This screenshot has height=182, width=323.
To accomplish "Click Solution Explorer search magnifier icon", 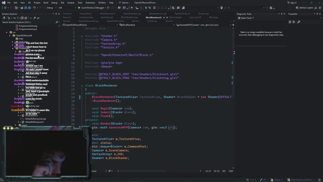I will pos(57,22).
